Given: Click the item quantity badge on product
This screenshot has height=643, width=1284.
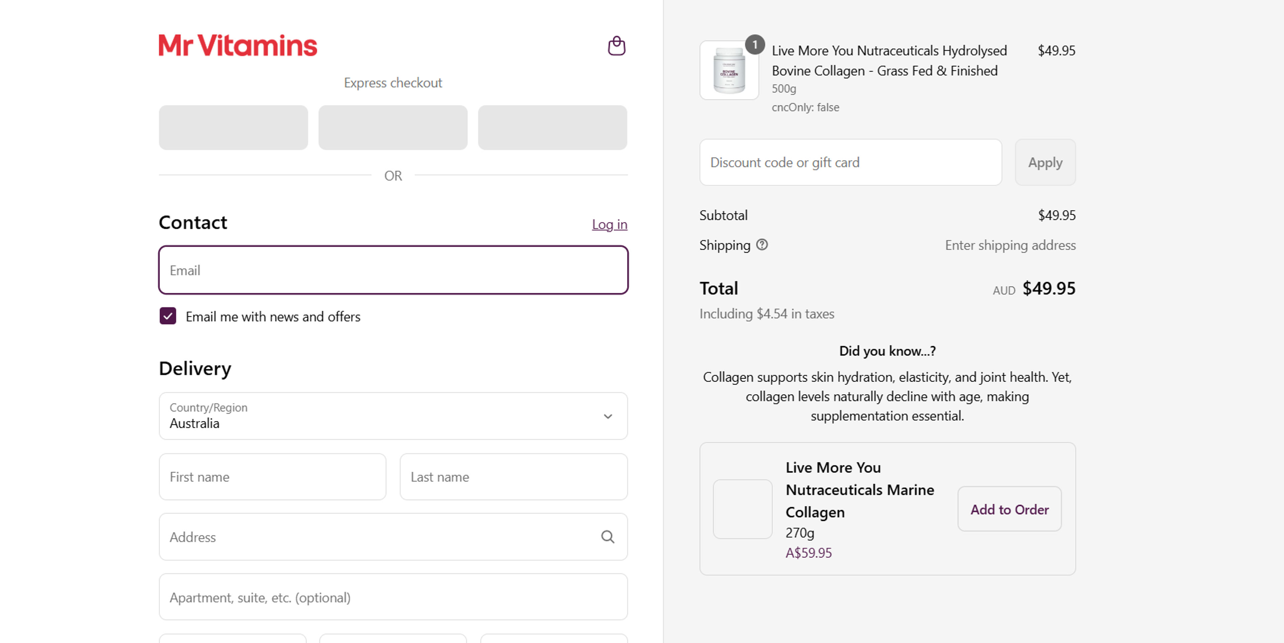Looking at the screenshot, I should pos(755,45).
